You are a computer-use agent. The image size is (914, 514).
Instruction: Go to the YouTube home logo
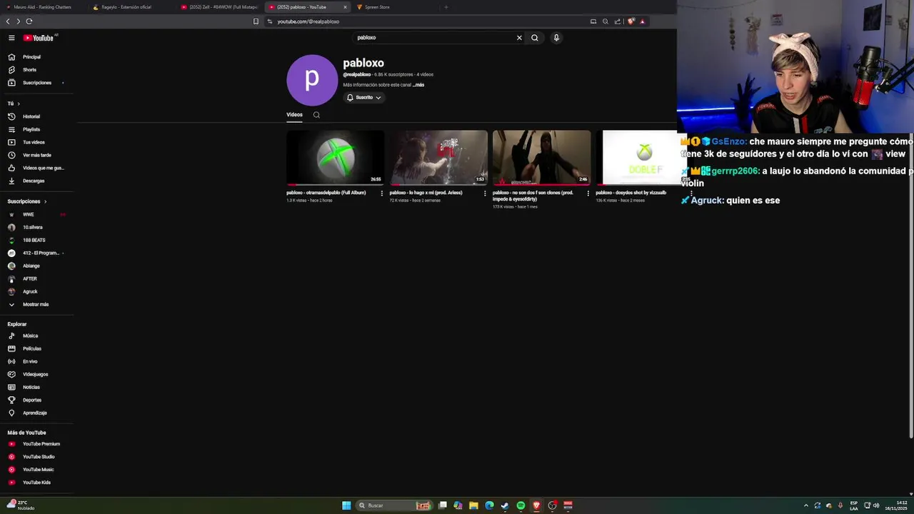tap(39, 38)
